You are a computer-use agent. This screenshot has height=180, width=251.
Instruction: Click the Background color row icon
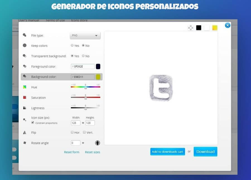pos(25,76)
